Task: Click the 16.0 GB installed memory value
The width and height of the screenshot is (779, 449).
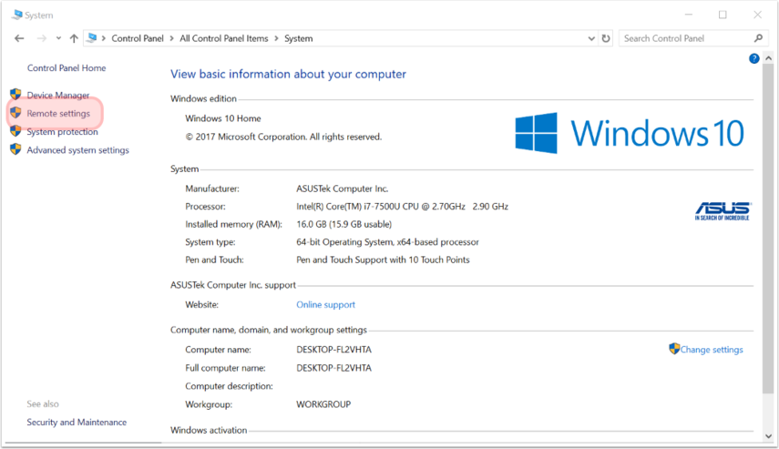Action: (x=344, y=224)
